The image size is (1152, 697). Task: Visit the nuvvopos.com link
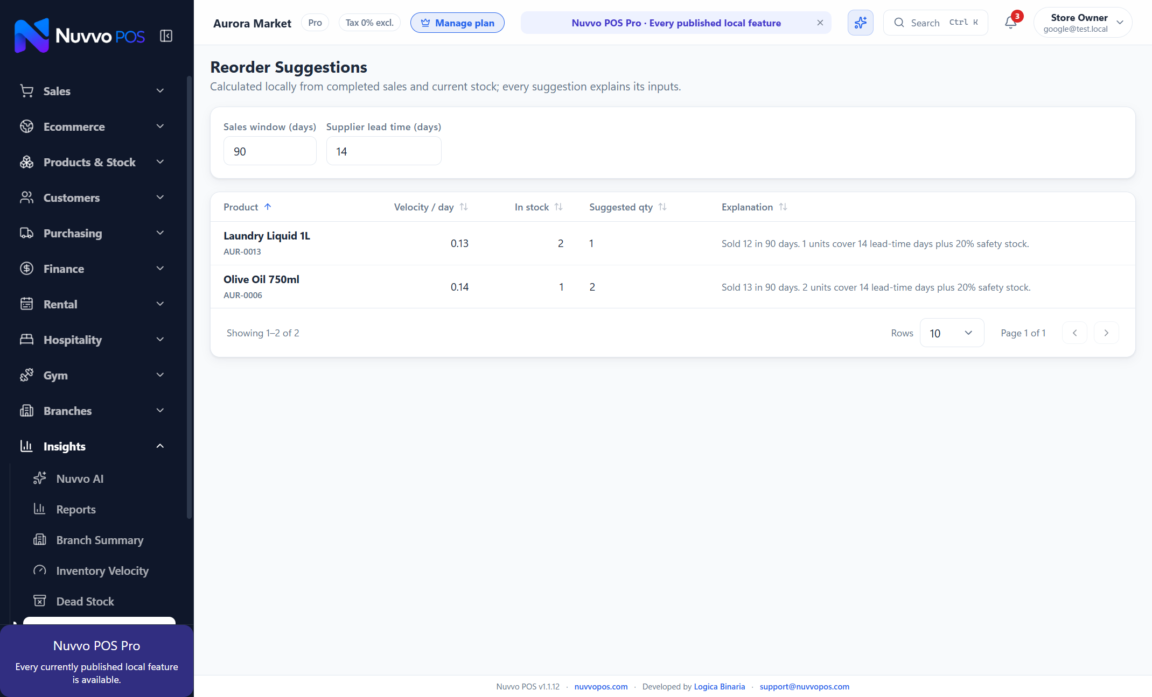tap(601, 686)
